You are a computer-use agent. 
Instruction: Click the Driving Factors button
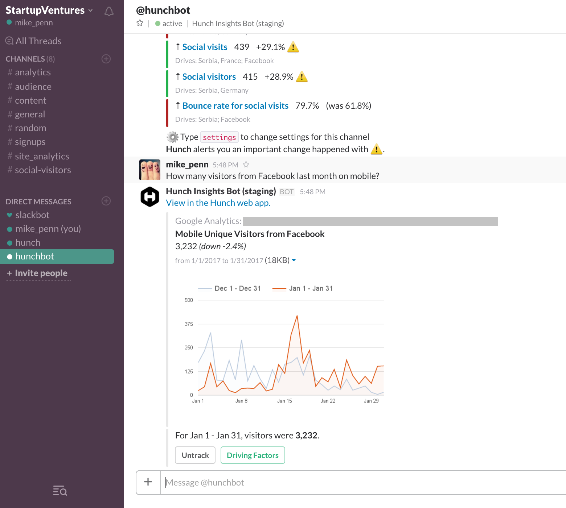(253, 455)
